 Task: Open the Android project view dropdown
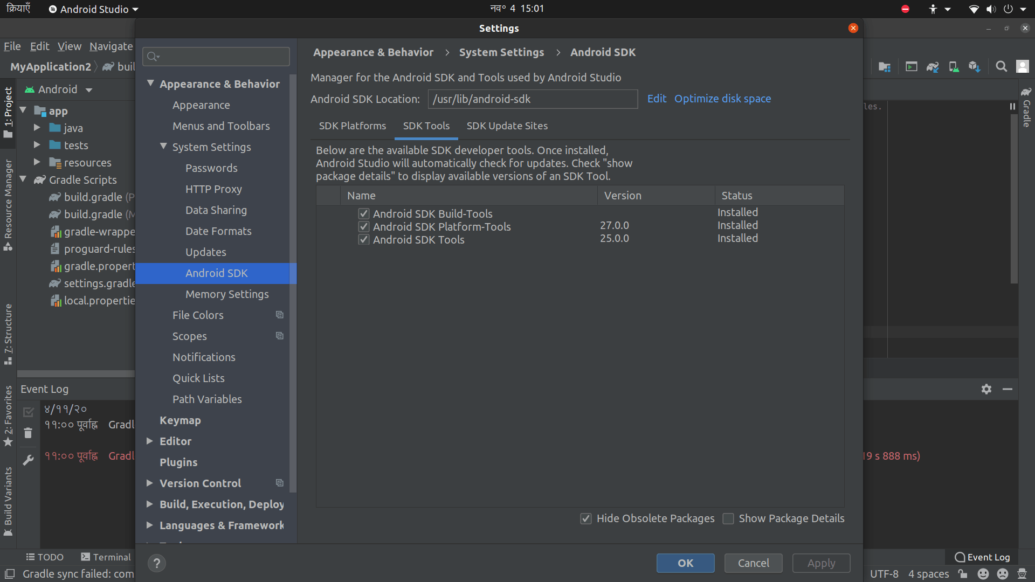tap(89, 89)
